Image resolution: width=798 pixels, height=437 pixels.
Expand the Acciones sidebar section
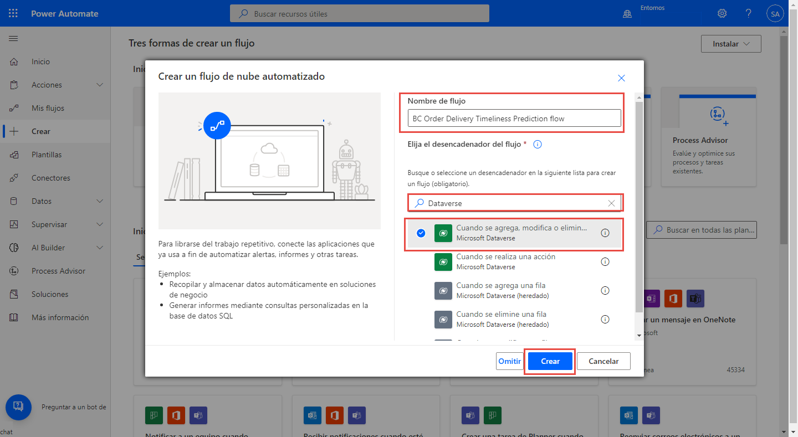click(100, 85)
